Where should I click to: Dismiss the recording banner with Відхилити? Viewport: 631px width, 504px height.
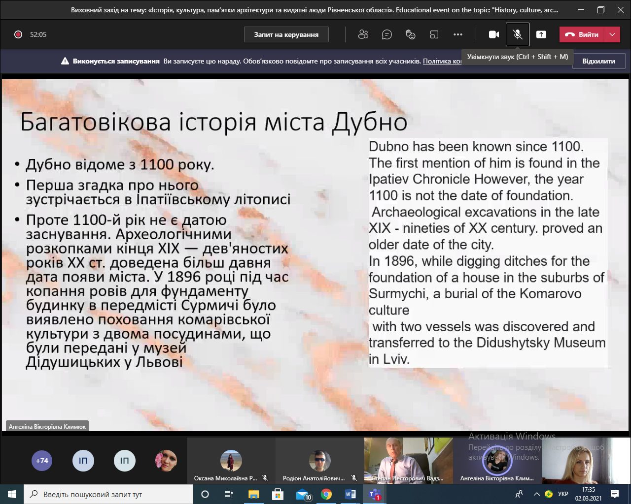pos(598,62)
